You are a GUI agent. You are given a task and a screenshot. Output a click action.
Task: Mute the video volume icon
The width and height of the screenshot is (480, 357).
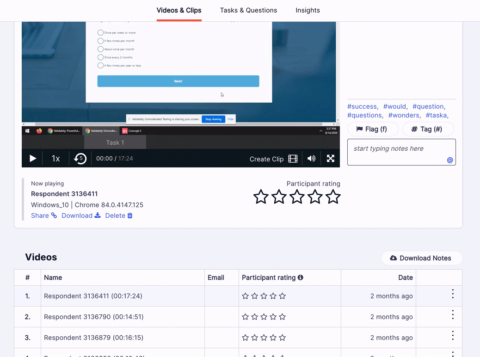pyautogui.click(x=311, y=159)
